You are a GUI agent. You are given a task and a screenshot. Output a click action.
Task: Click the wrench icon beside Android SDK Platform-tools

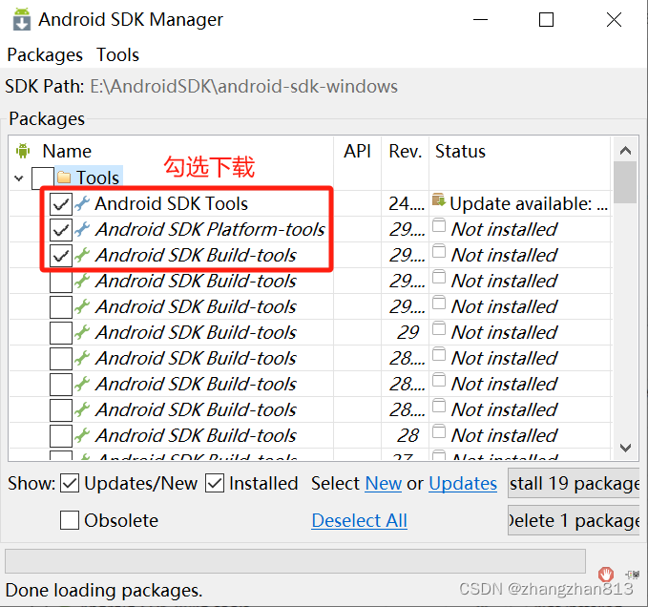coord(82,229)
